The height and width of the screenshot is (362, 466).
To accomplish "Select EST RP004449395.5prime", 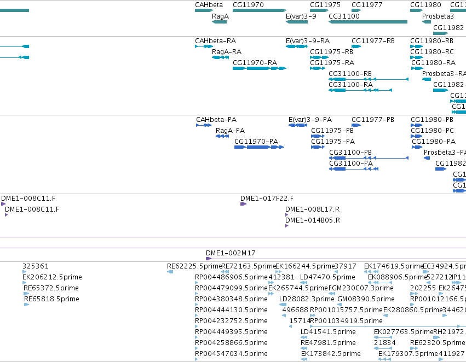I will pos(197,337).
